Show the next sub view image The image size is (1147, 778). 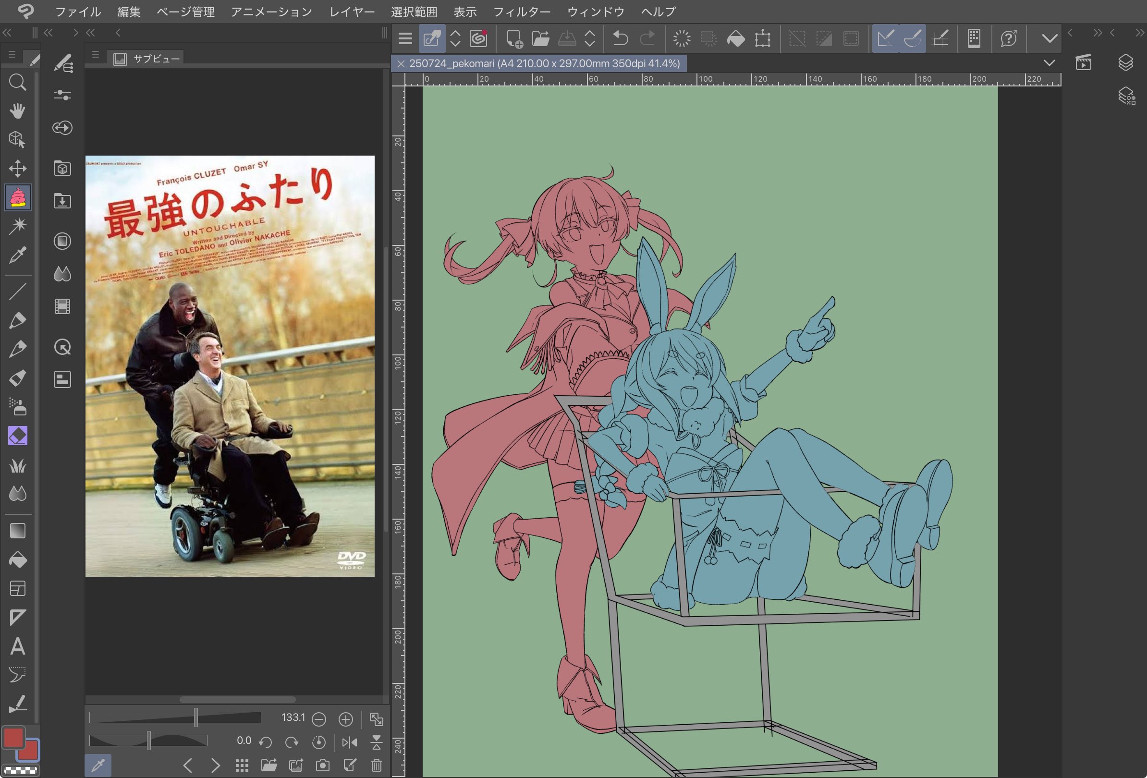(x=215, y=765)
